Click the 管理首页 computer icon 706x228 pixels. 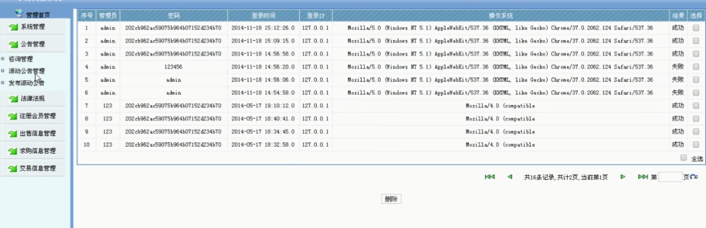[19, 13]
